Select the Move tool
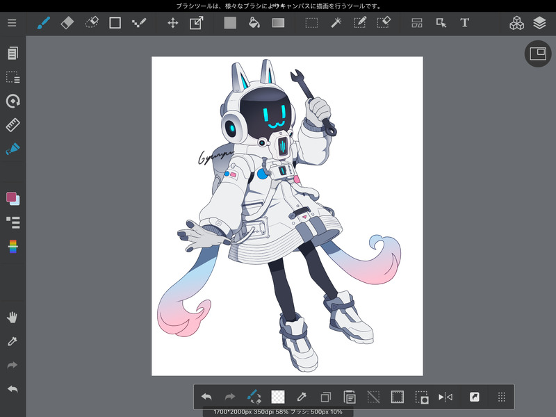This screenshot has width=556, height=417. click(172, 23)
